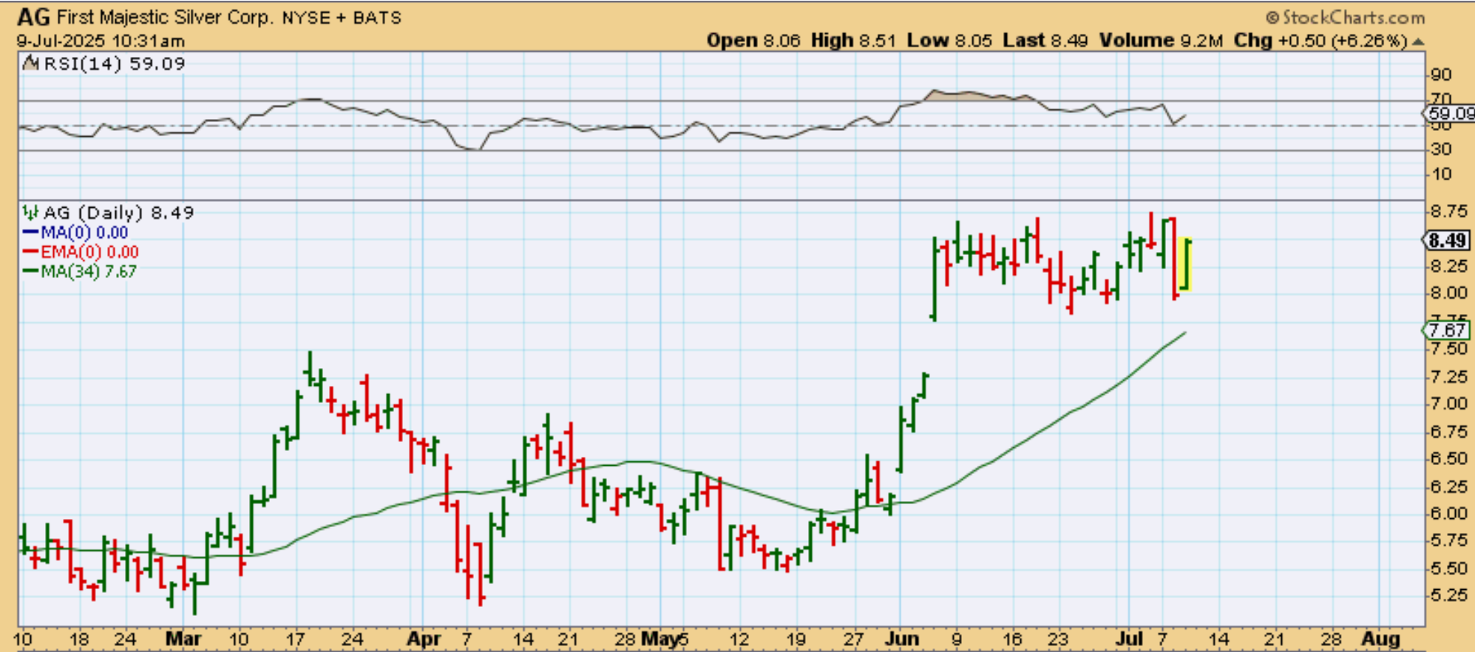Viewport: 1475px width, 652px height.
Task: Click the 23 date label in June
Action: tap(1059, 639)
